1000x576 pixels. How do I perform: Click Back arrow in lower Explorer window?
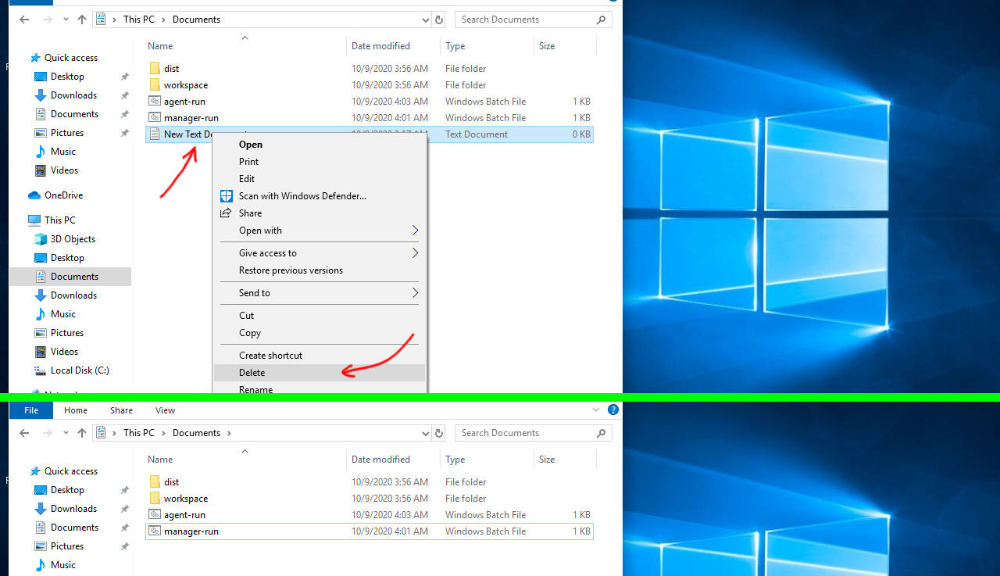(24, 433)
